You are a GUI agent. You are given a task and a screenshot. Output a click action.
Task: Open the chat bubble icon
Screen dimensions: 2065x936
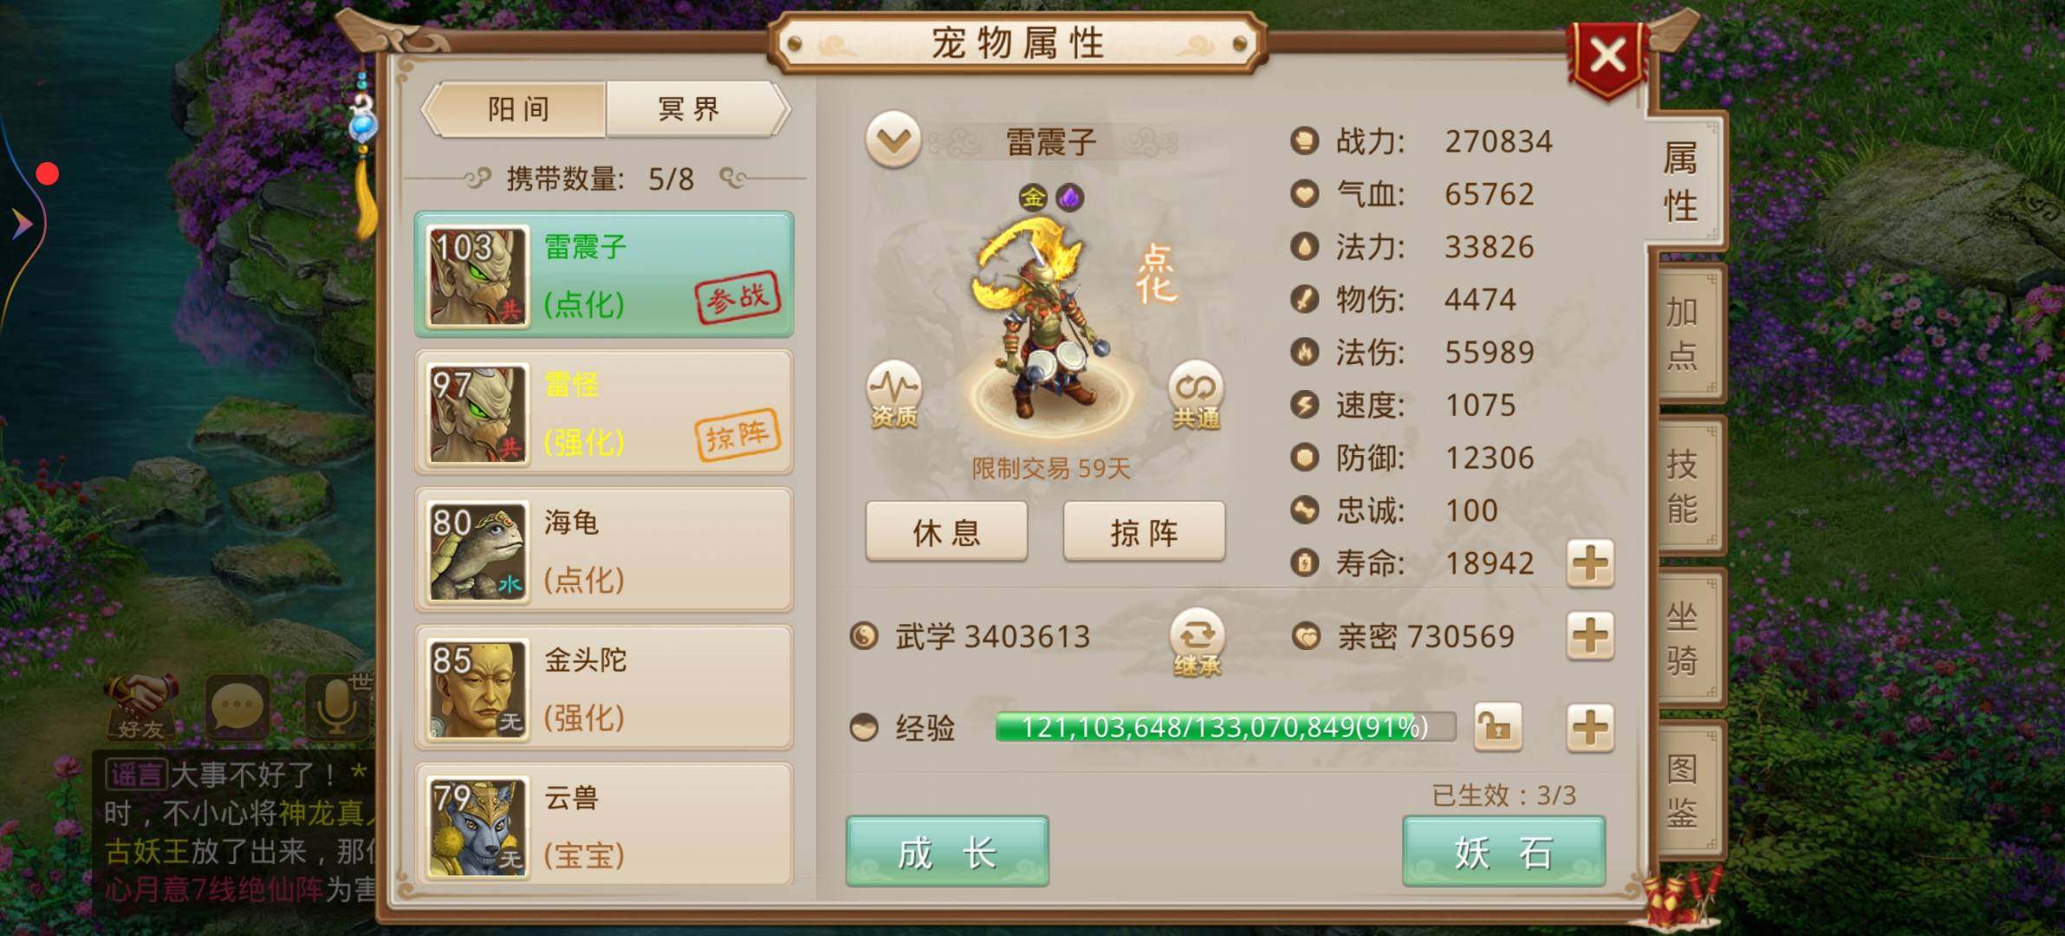pyautogui.click(x=236, y=706)
